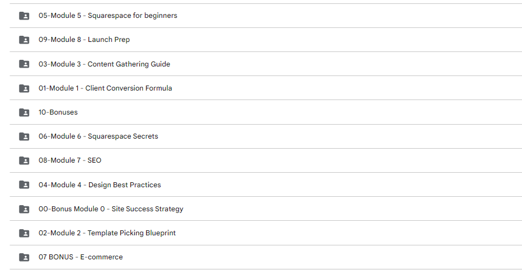Open 05-Module 5 Squarespace for beginners

(x=108, y=16)
